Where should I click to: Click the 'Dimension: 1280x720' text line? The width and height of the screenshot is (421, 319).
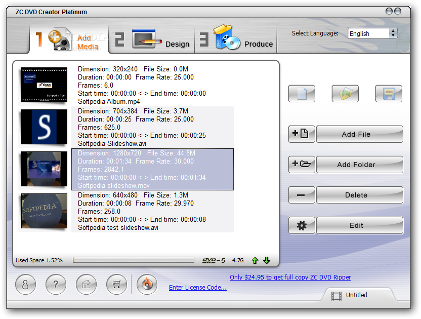click(109, 153)
